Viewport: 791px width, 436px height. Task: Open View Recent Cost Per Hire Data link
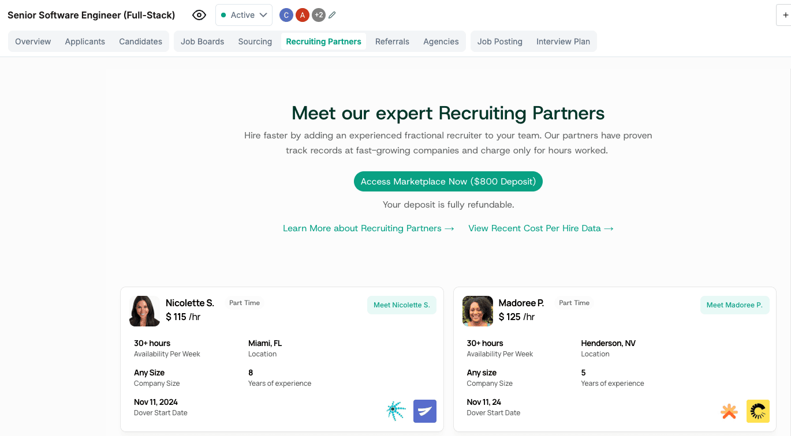coord(540,228)
